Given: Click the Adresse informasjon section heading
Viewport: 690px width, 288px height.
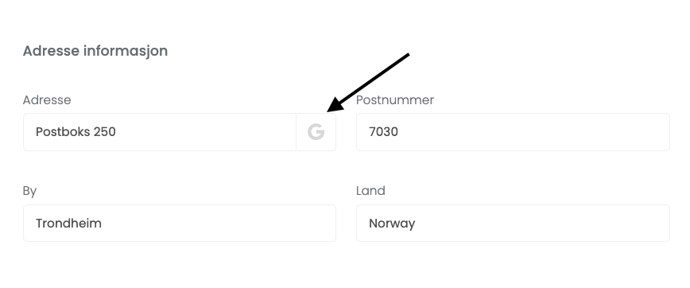Looking at the screenshot, I should [95, 51].
